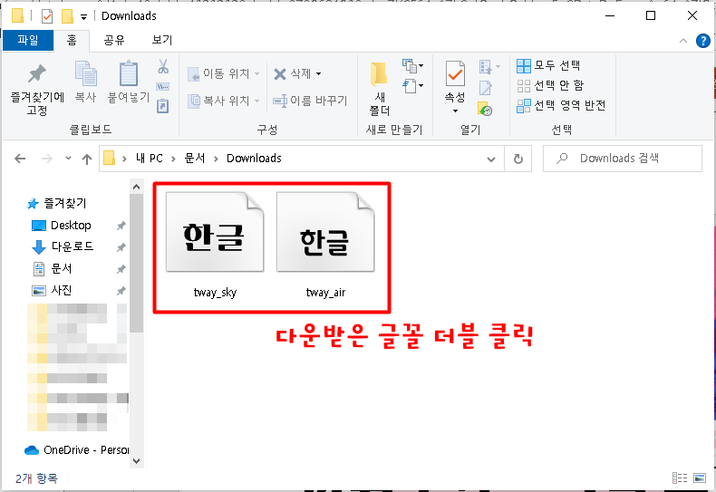
Task: Pin to Quick access (즐겨찾기에 고정)
Action: 37,89
